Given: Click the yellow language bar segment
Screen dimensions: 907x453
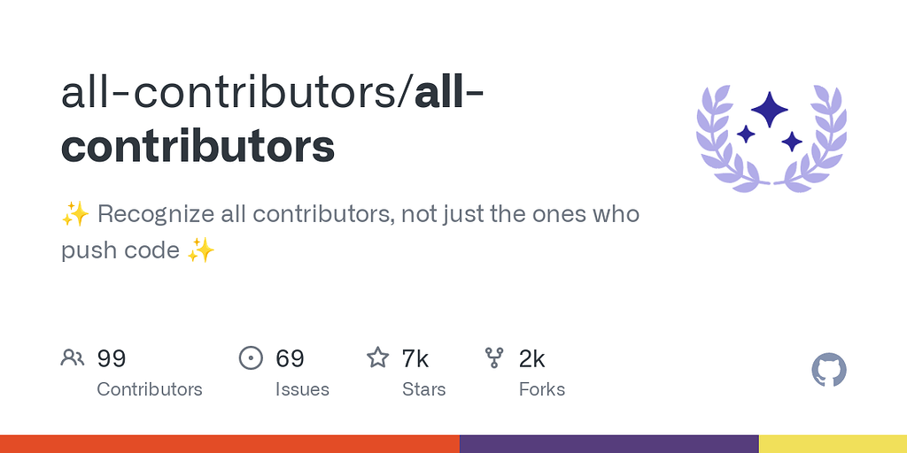Looking at the screenshot, I should pos(833,444).
